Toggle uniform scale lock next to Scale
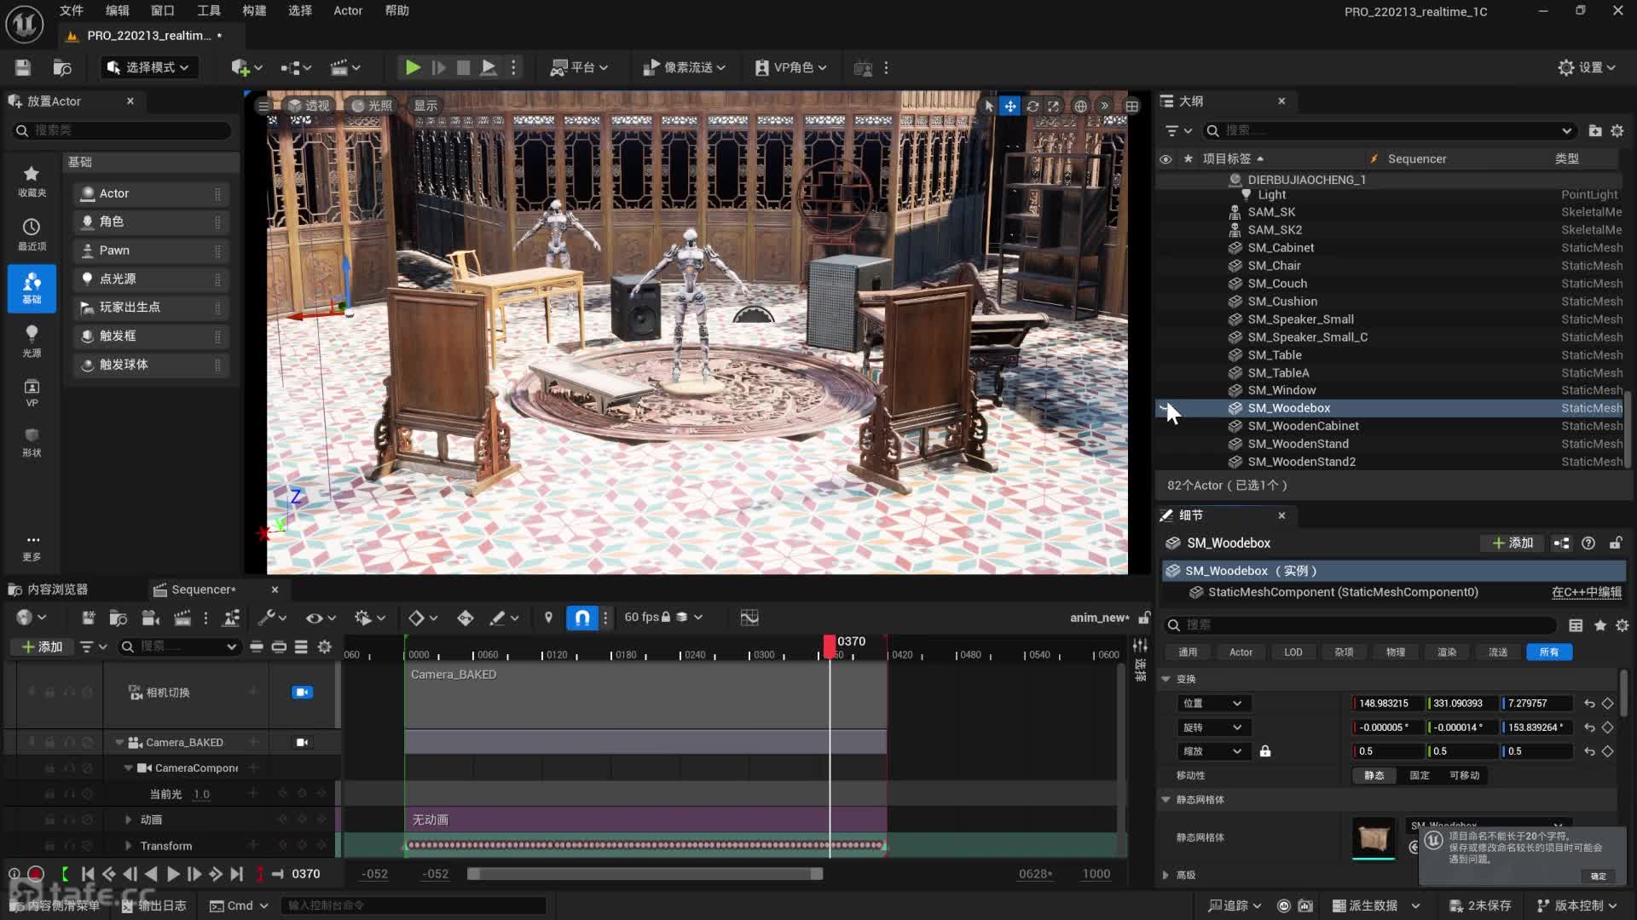 click(1265, 751)
